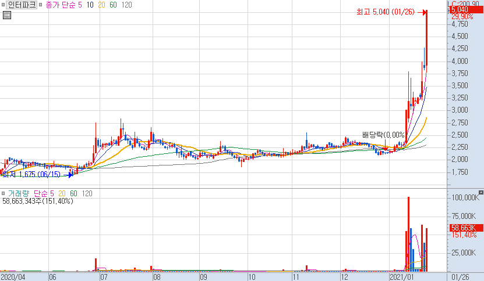Screen dimensions: 484x281
Task: Select the volume 60-day average label
Action: coord(73,193)
